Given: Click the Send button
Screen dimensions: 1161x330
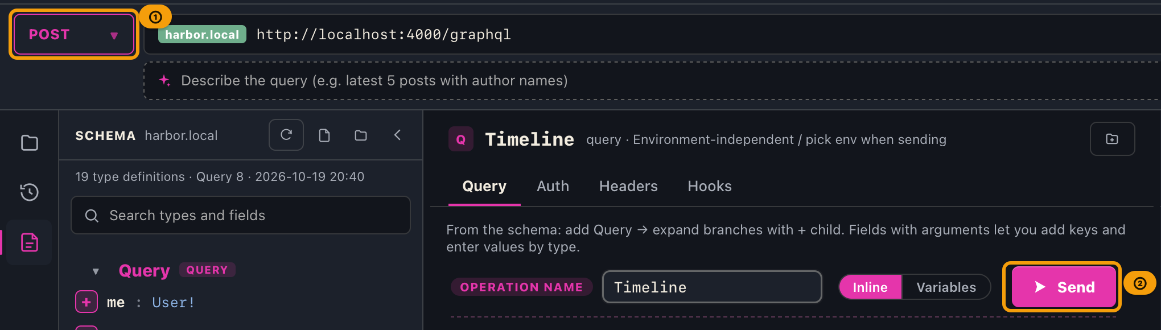Looking at the screenshot, I should tap(1064, 287).
